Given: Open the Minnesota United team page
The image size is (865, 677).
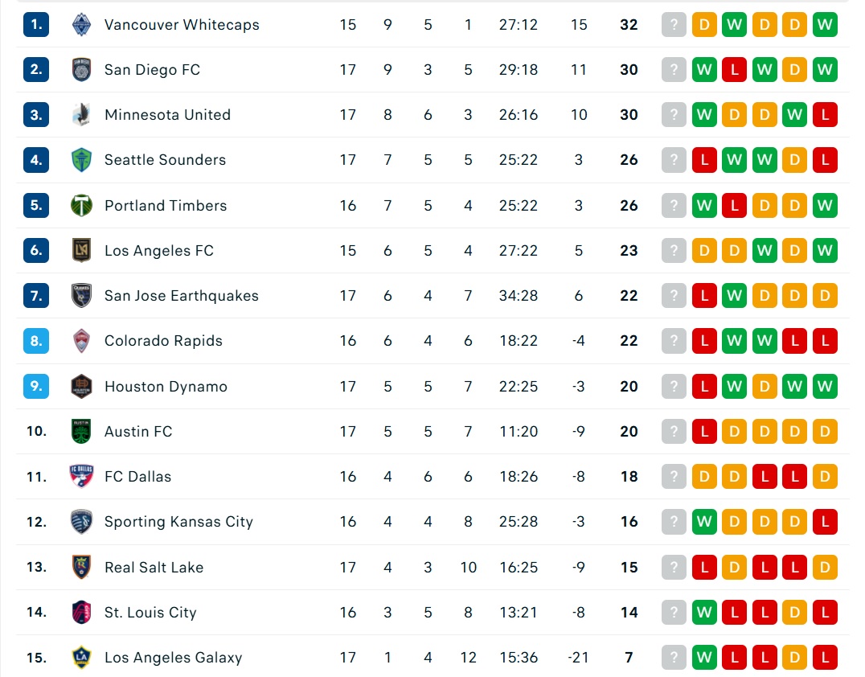Looking at the screenshot, I should click(168, 115).
